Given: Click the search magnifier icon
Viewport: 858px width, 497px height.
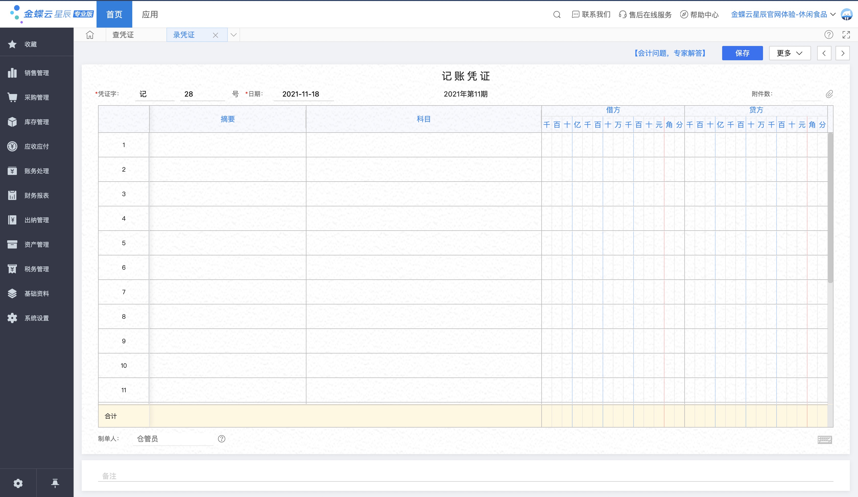Looking at the screenshot, I should click(557, 15).
